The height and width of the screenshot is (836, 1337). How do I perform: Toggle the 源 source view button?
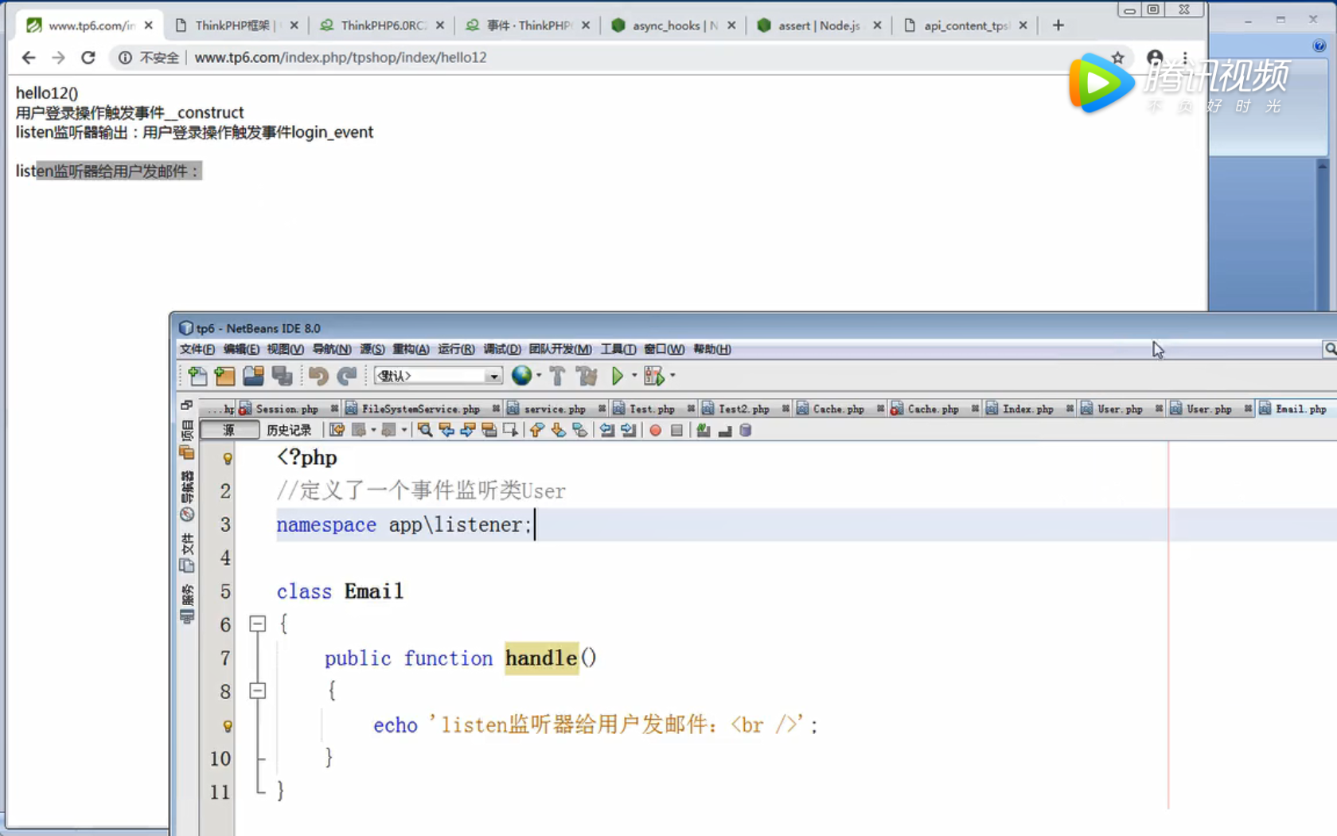(x=229, y=430)
